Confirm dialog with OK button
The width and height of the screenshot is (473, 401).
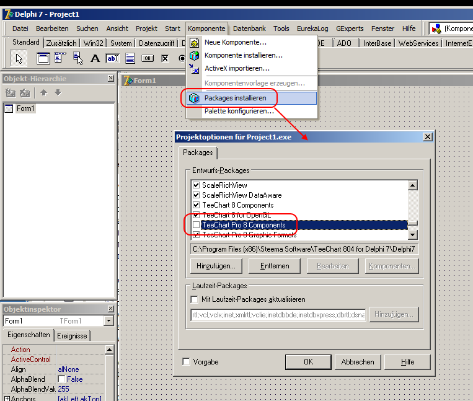308,362
